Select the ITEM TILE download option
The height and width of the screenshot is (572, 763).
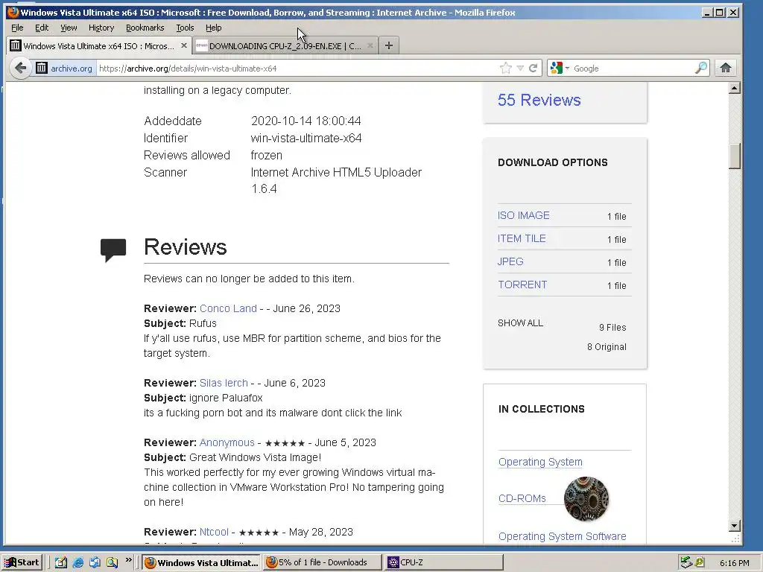tap(522, 238)
